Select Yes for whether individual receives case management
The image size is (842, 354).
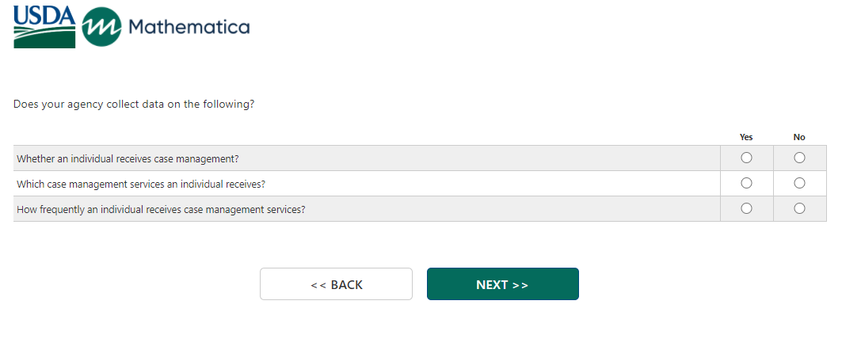coord(746,158)
